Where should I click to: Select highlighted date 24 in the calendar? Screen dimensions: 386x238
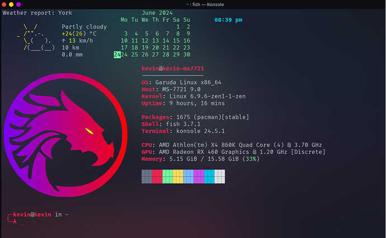click(117, 55)
